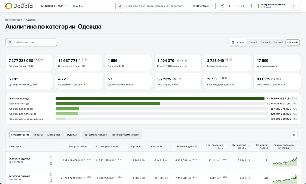Switch to the Товары tab
306x184 pixels.
coord(38,135)
